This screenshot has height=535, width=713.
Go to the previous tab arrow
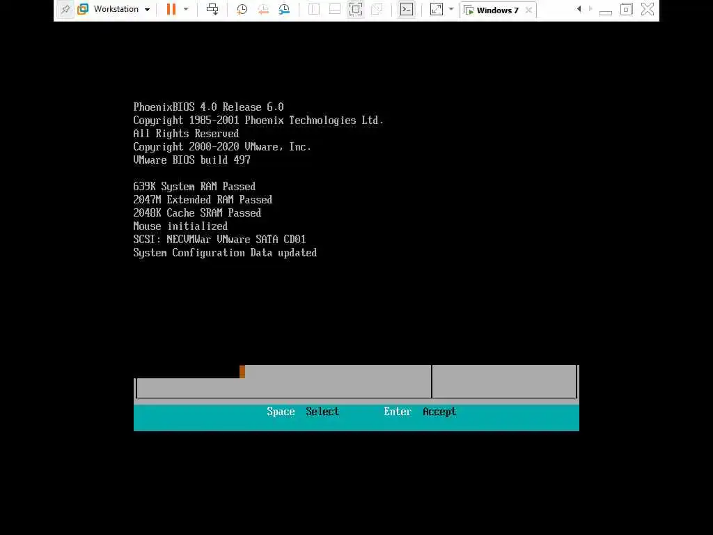[x=579, y=9]
